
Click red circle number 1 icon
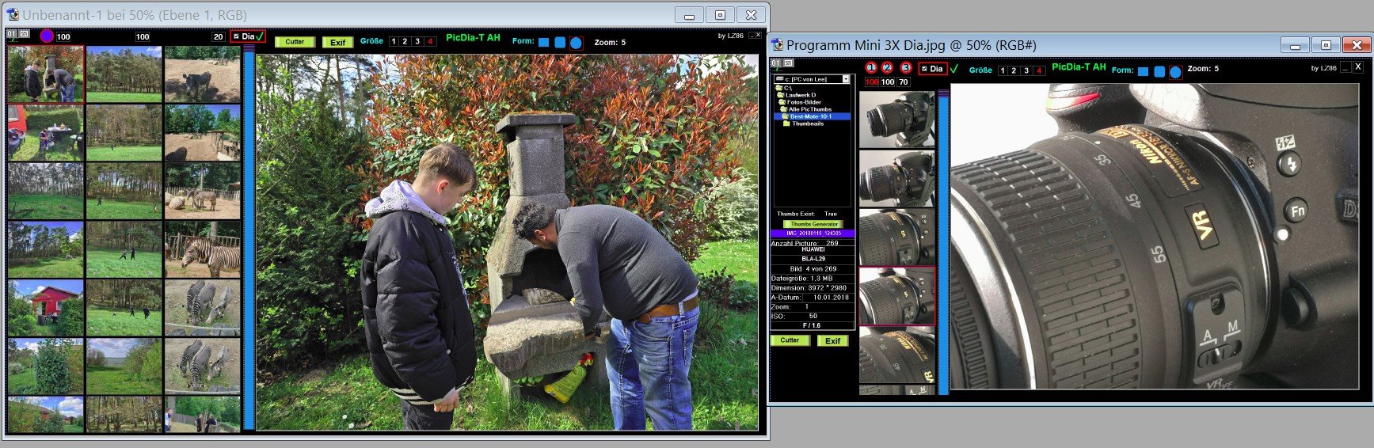(871, 68)
